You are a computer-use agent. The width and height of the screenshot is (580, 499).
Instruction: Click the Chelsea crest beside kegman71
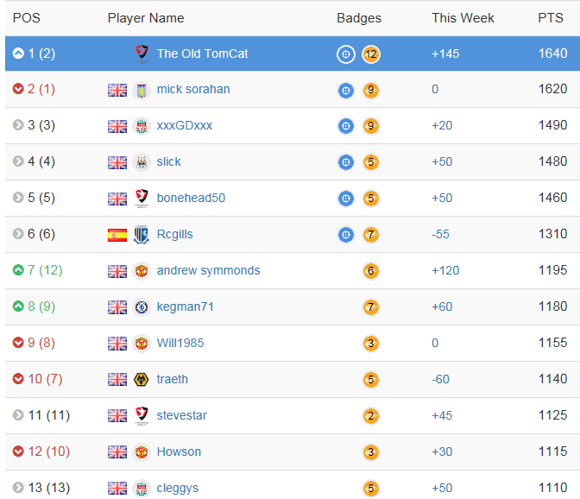coord(142,307)
